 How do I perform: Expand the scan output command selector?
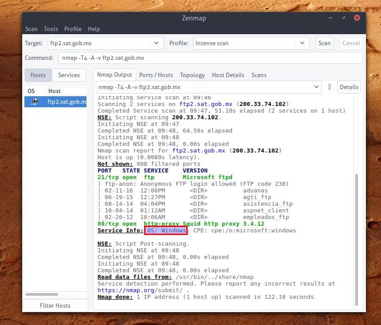point(317,87)
